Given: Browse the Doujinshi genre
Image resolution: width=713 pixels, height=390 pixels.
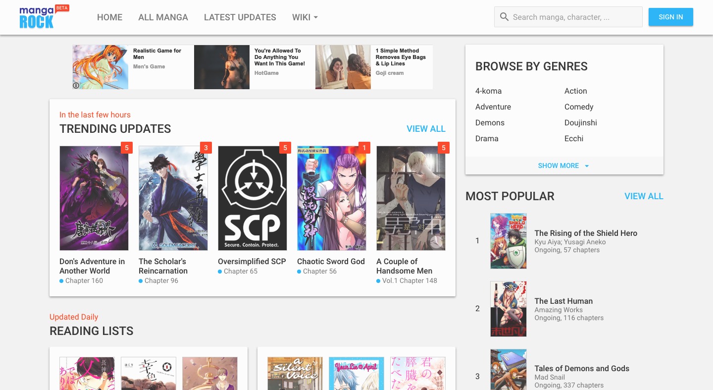Looking at the screenshot, I should tap(581, 123).
